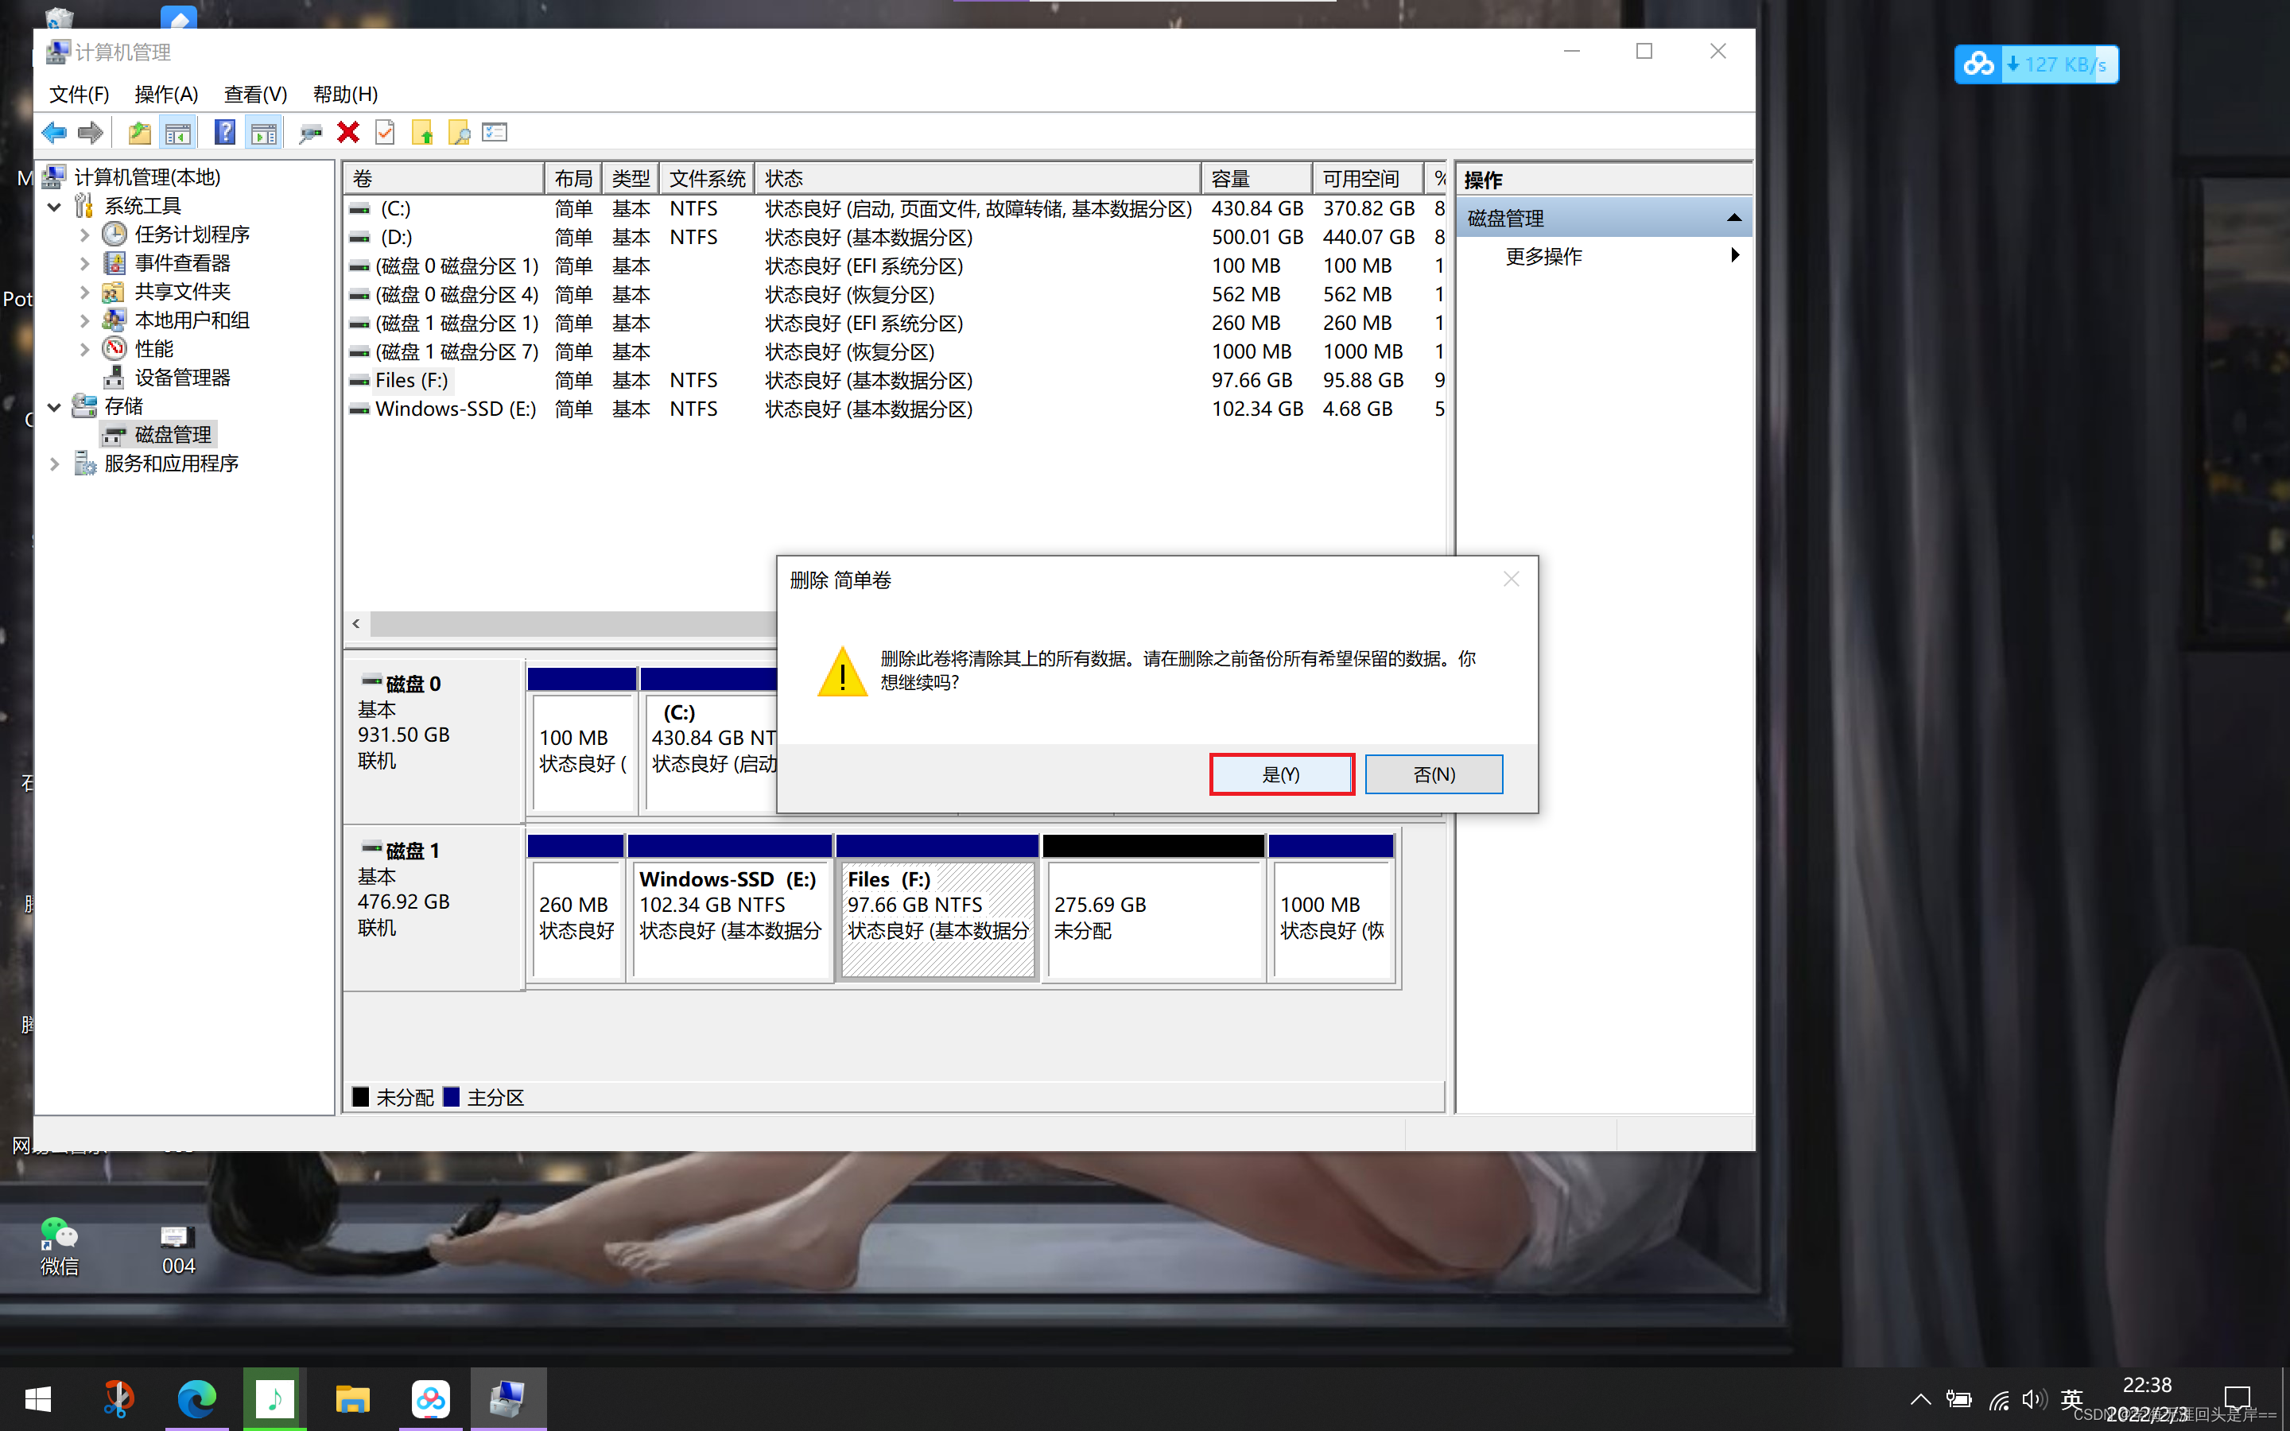Toggle the show/hide action pane button

264,133
